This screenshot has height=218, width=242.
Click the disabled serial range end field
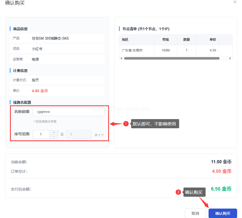point(79,134)
